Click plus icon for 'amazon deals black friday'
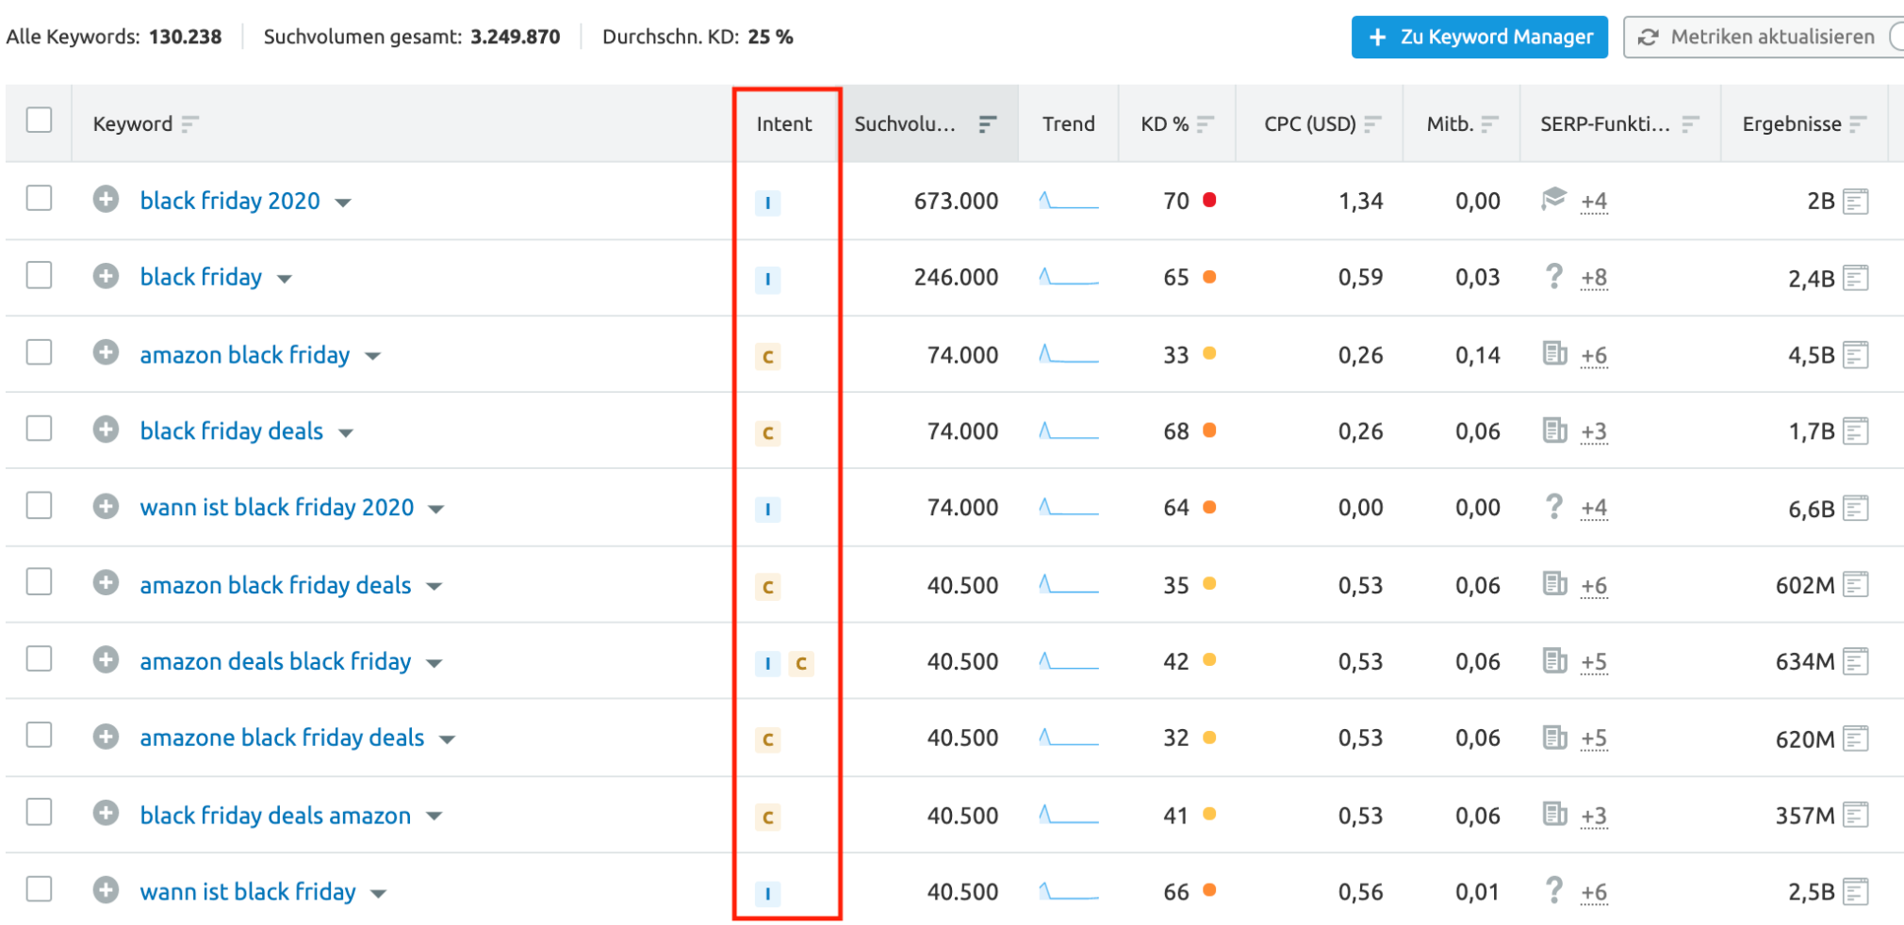1904x925 pixels. coord(106,659)
